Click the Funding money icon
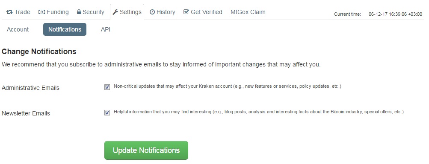 [x=41, y=12]
